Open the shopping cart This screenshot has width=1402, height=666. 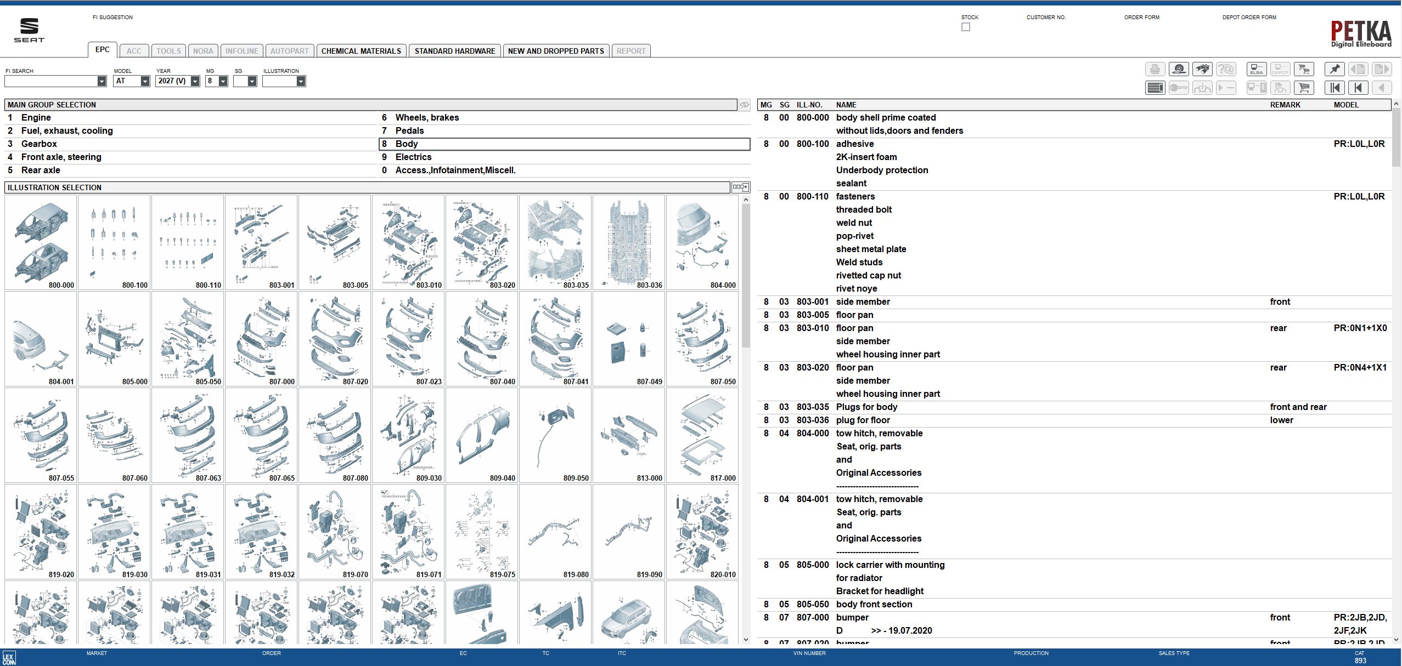[x=1304, y=87]
